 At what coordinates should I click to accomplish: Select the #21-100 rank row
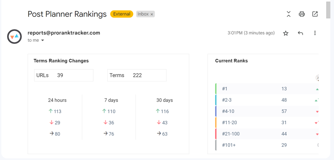point(267,134)
